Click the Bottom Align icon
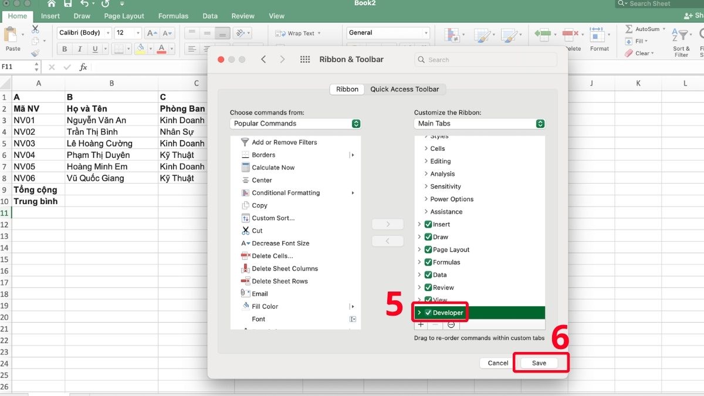Screen dimensions: 704x396 point(222,33)
